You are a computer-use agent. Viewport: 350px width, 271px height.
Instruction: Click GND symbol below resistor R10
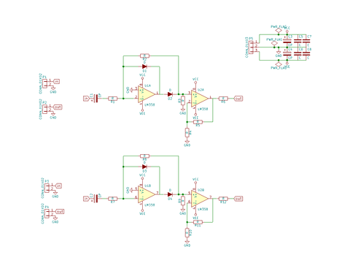point(187,243)
